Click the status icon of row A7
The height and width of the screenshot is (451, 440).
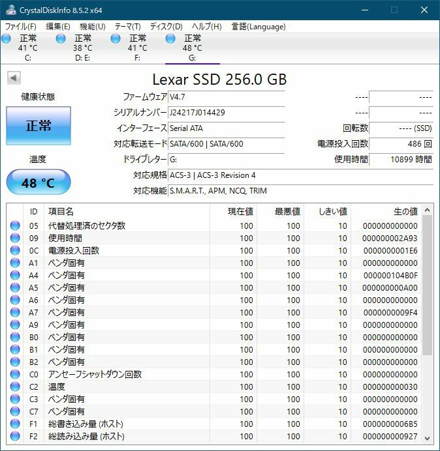click(x=15, y=312)
